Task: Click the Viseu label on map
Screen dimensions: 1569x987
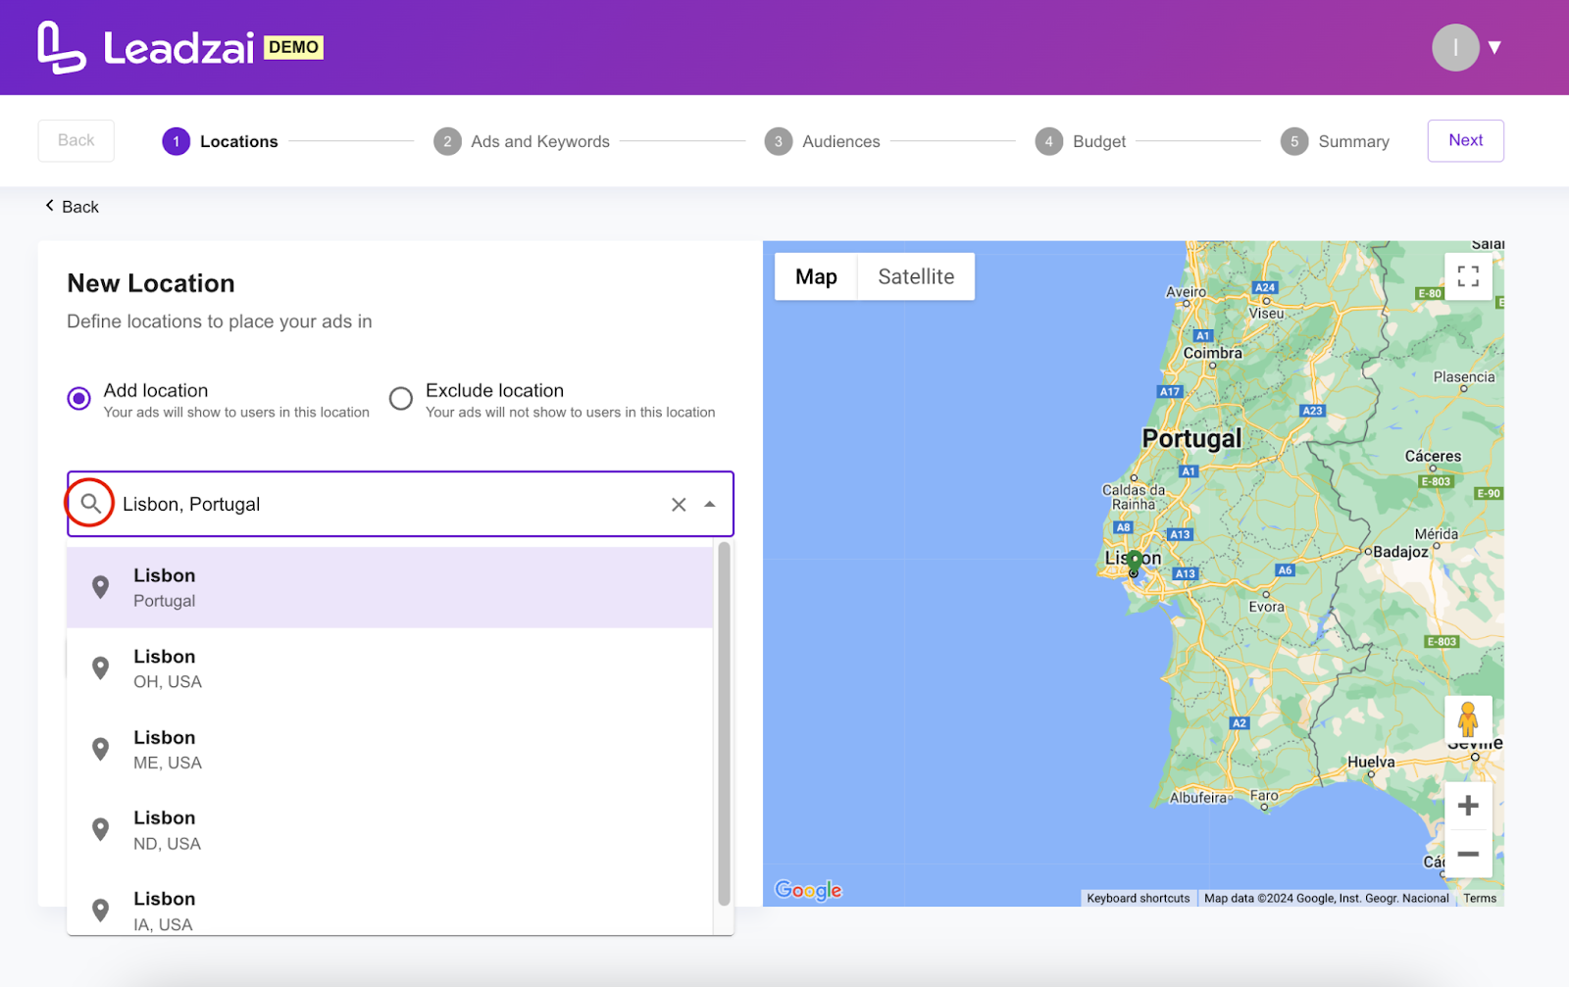Action: 1266,314
